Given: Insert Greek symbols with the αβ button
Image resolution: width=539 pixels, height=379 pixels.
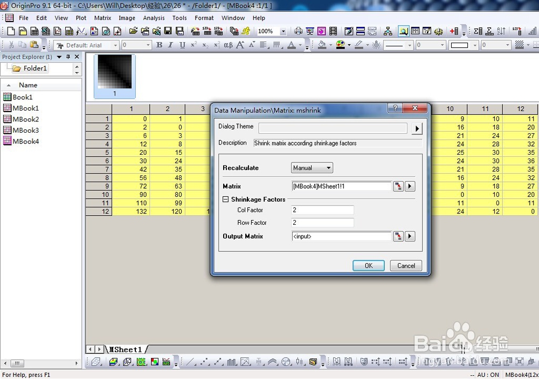Looking at the screenshot, I should click(228, 45).
